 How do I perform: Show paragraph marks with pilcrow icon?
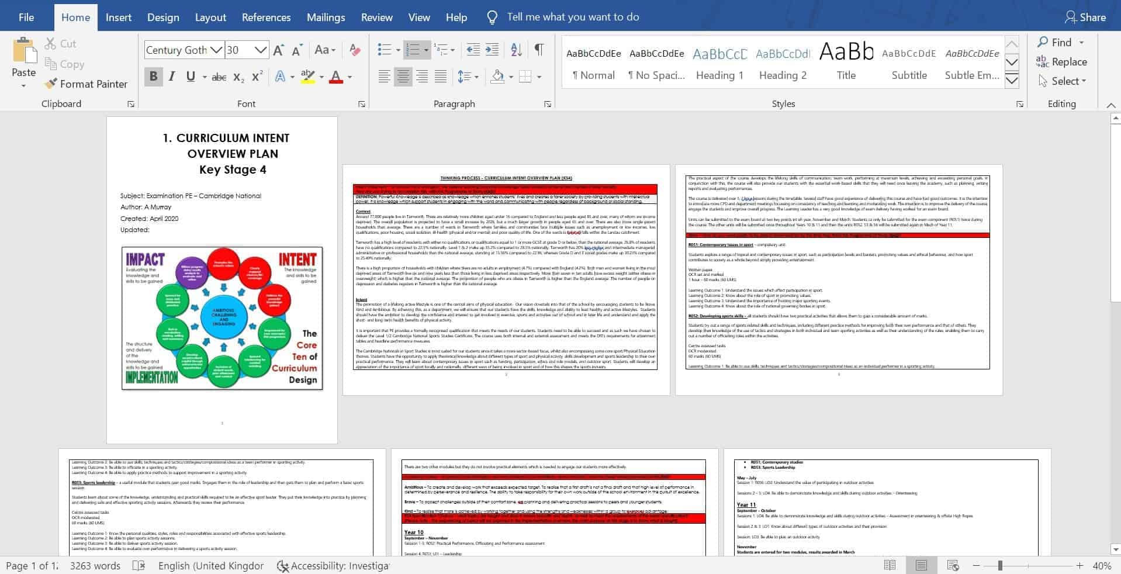539,50
